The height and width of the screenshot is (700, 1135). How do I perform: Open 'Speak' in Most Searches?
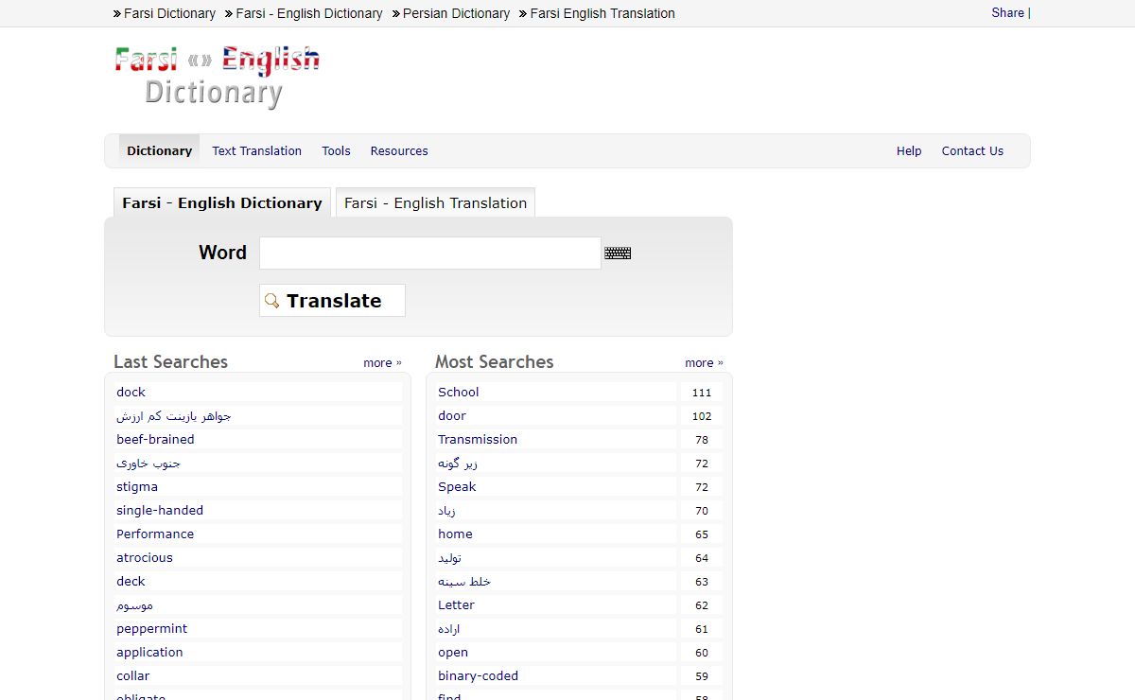(x=457, y=486)
